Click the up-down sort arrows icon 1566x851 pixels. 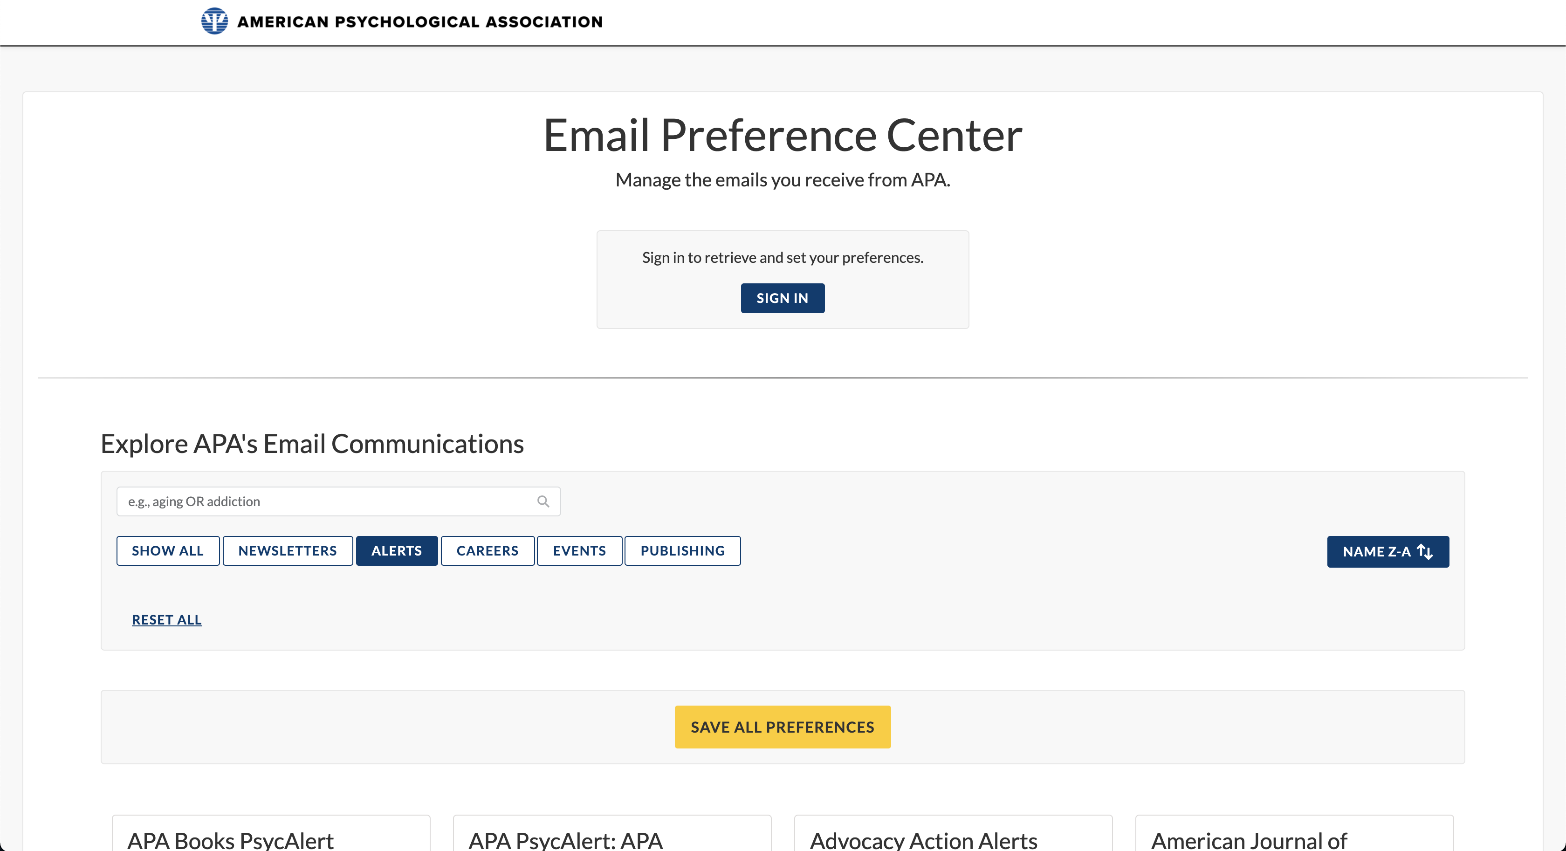click(1425, 552)
